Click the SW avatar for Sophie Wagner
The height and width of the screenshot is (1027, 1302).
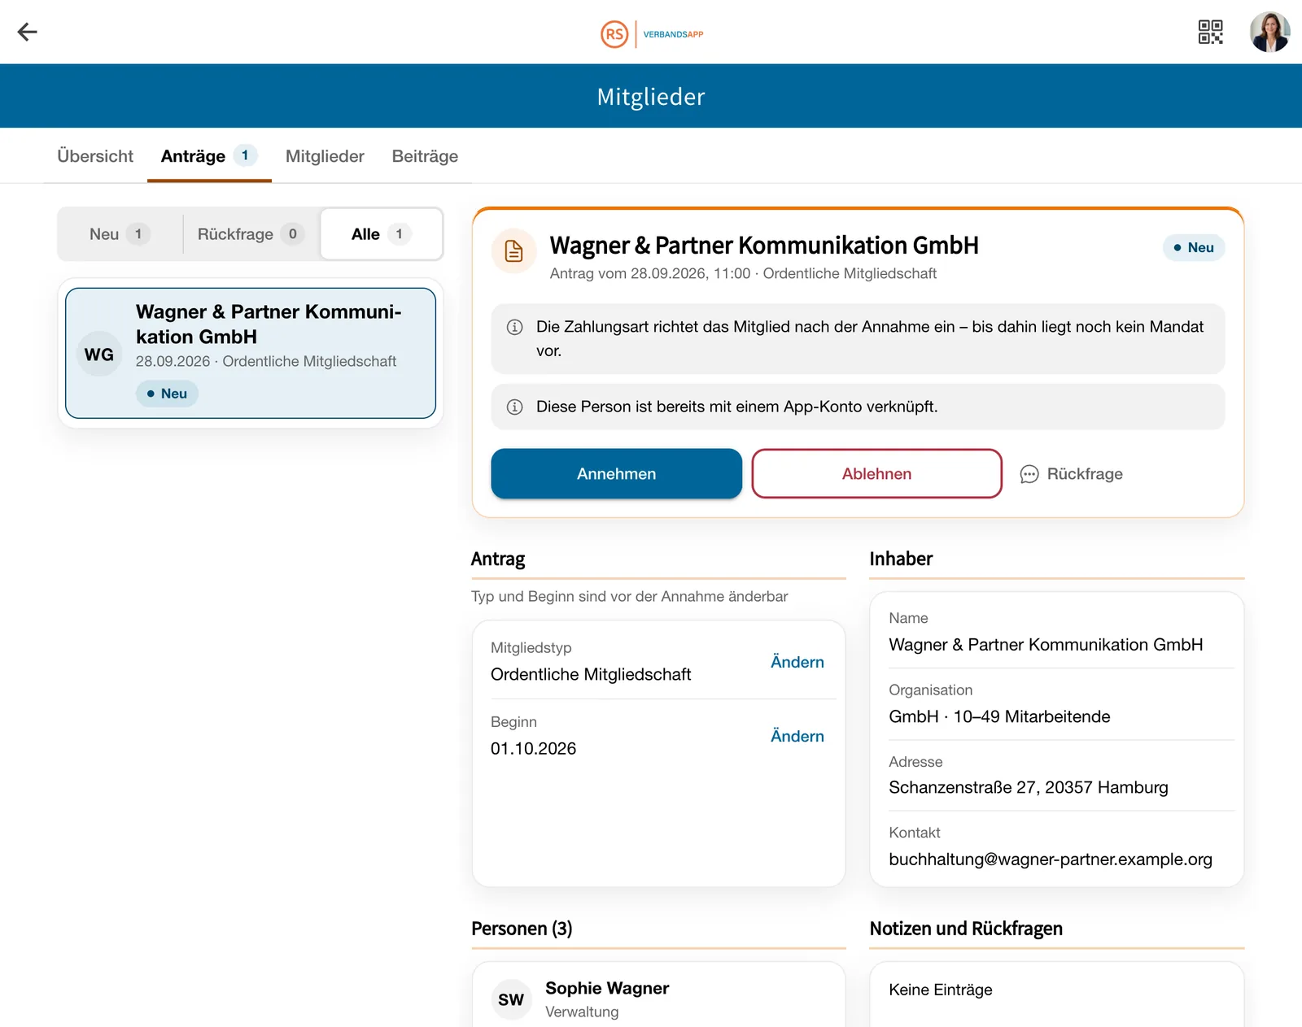tap(511, 999)
